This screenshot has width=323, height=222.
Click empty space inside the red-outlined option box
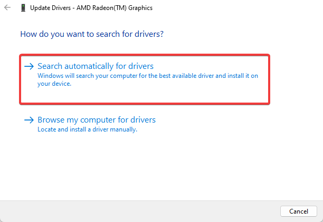click(x=165, y=95)
